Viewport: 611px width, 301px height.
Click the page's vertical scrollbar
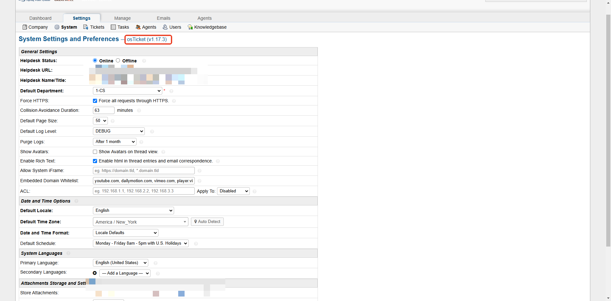click(608, 127)
